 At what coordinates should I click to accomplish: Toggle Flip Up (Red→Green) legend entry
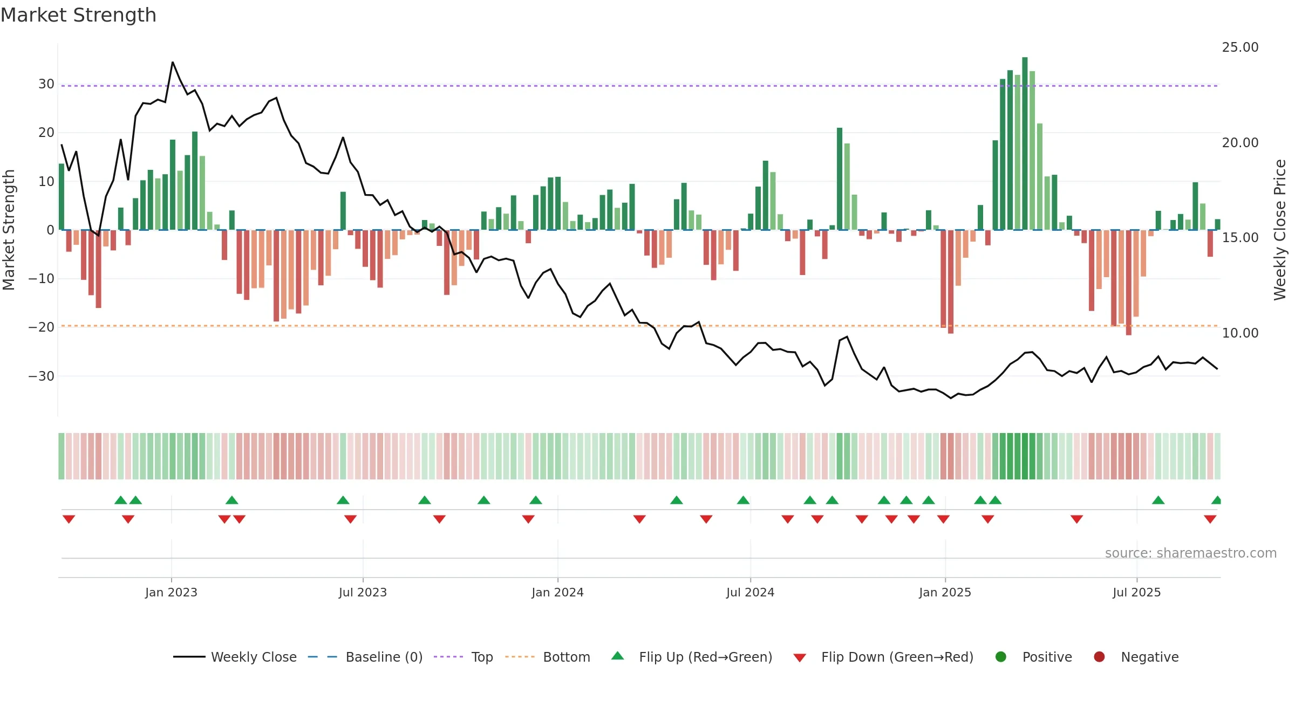(x=692, y=657)
